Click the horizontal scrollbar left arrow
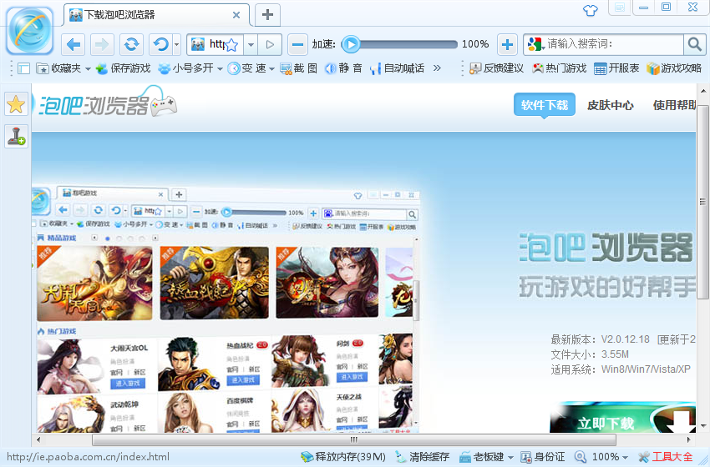The image size is (710, 467). click(38, 439)
